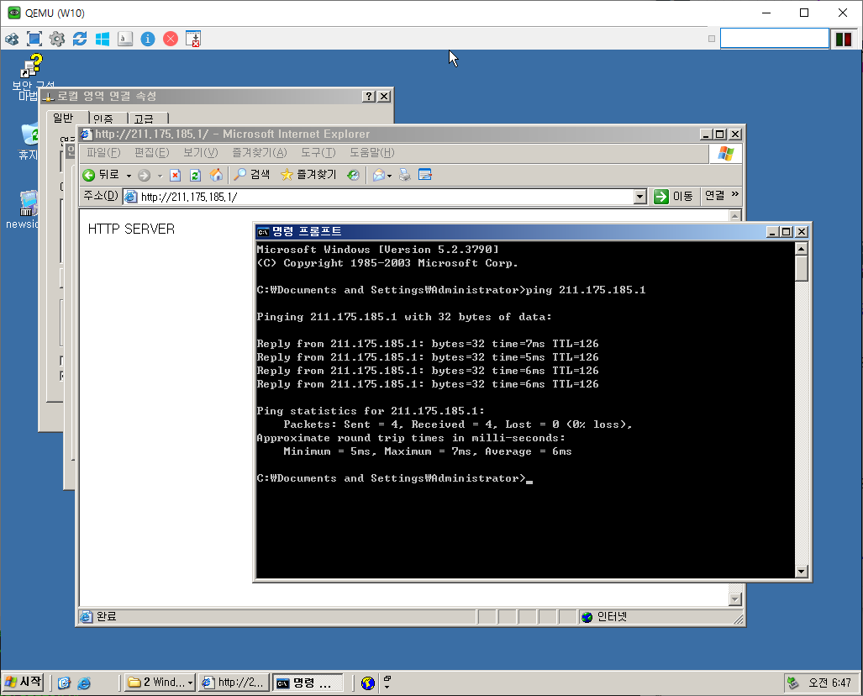Click the IE Back (뒤로) button
The width and height of the screenshot is (863, 696).
tap(101, 175)
